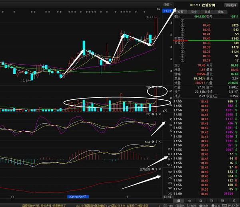Close the KDJ indicator panel
Image resolution: width=240 pixels, height=207 pixels.
(160, 114)
